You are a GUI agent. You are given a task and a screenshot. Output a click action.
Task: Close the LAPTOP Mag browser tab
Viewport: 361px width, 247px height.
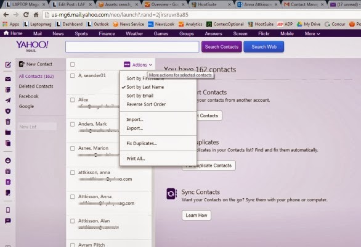pos(44,4)
